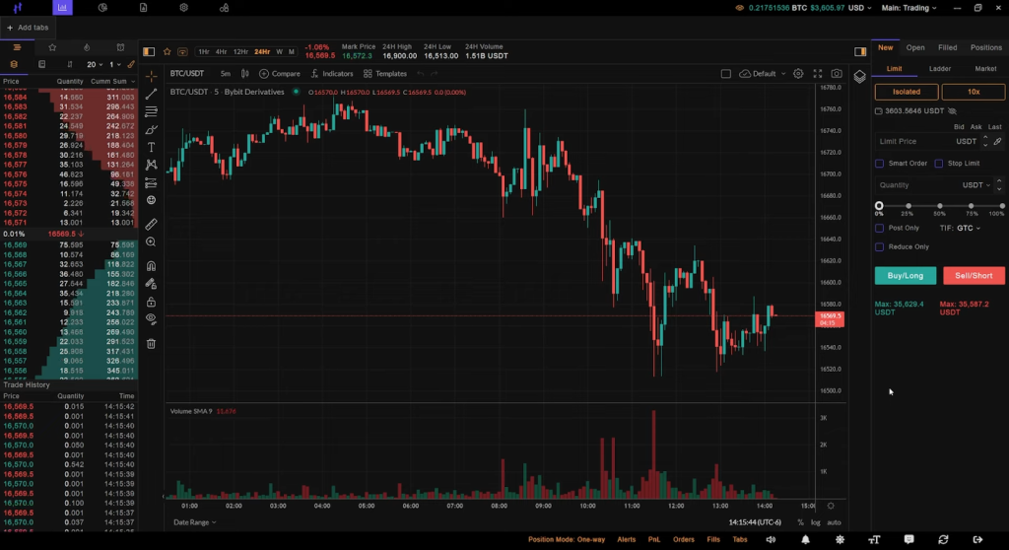Switch to the Filled tab
Screen dimensions: 1009x550
click(947, 47)
